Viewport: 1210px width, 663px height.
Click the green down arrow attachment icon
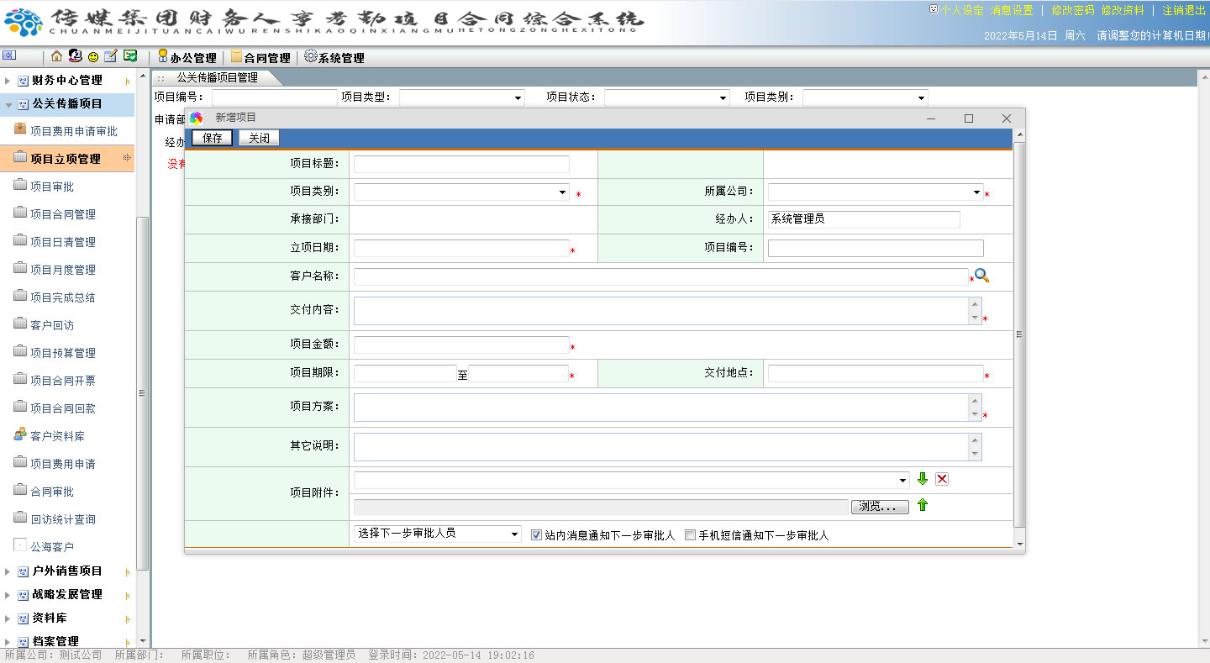922,479
